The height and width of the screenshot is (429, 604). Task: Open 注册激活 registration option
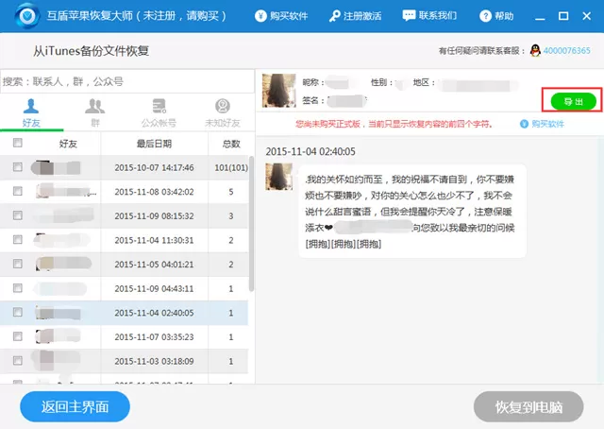355,16
